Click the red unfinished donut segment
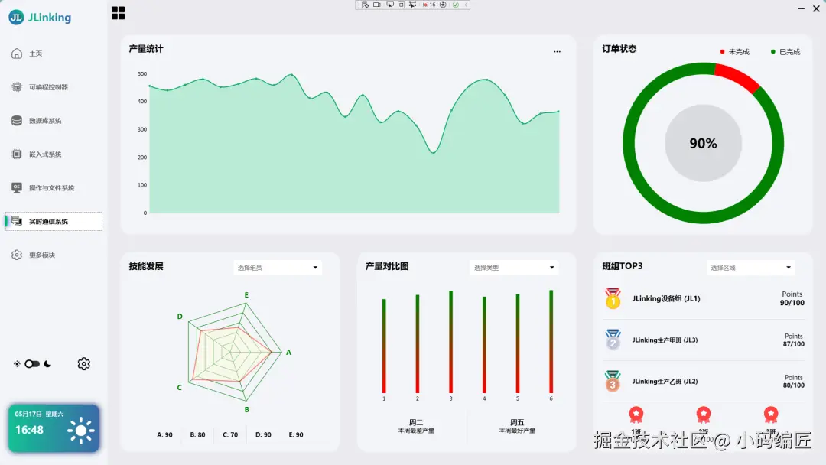 [x=739, y=78]
